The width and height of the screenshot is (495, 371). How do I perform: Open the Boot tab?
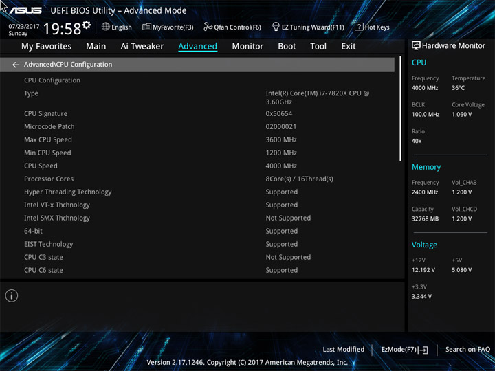coord(287,47)
